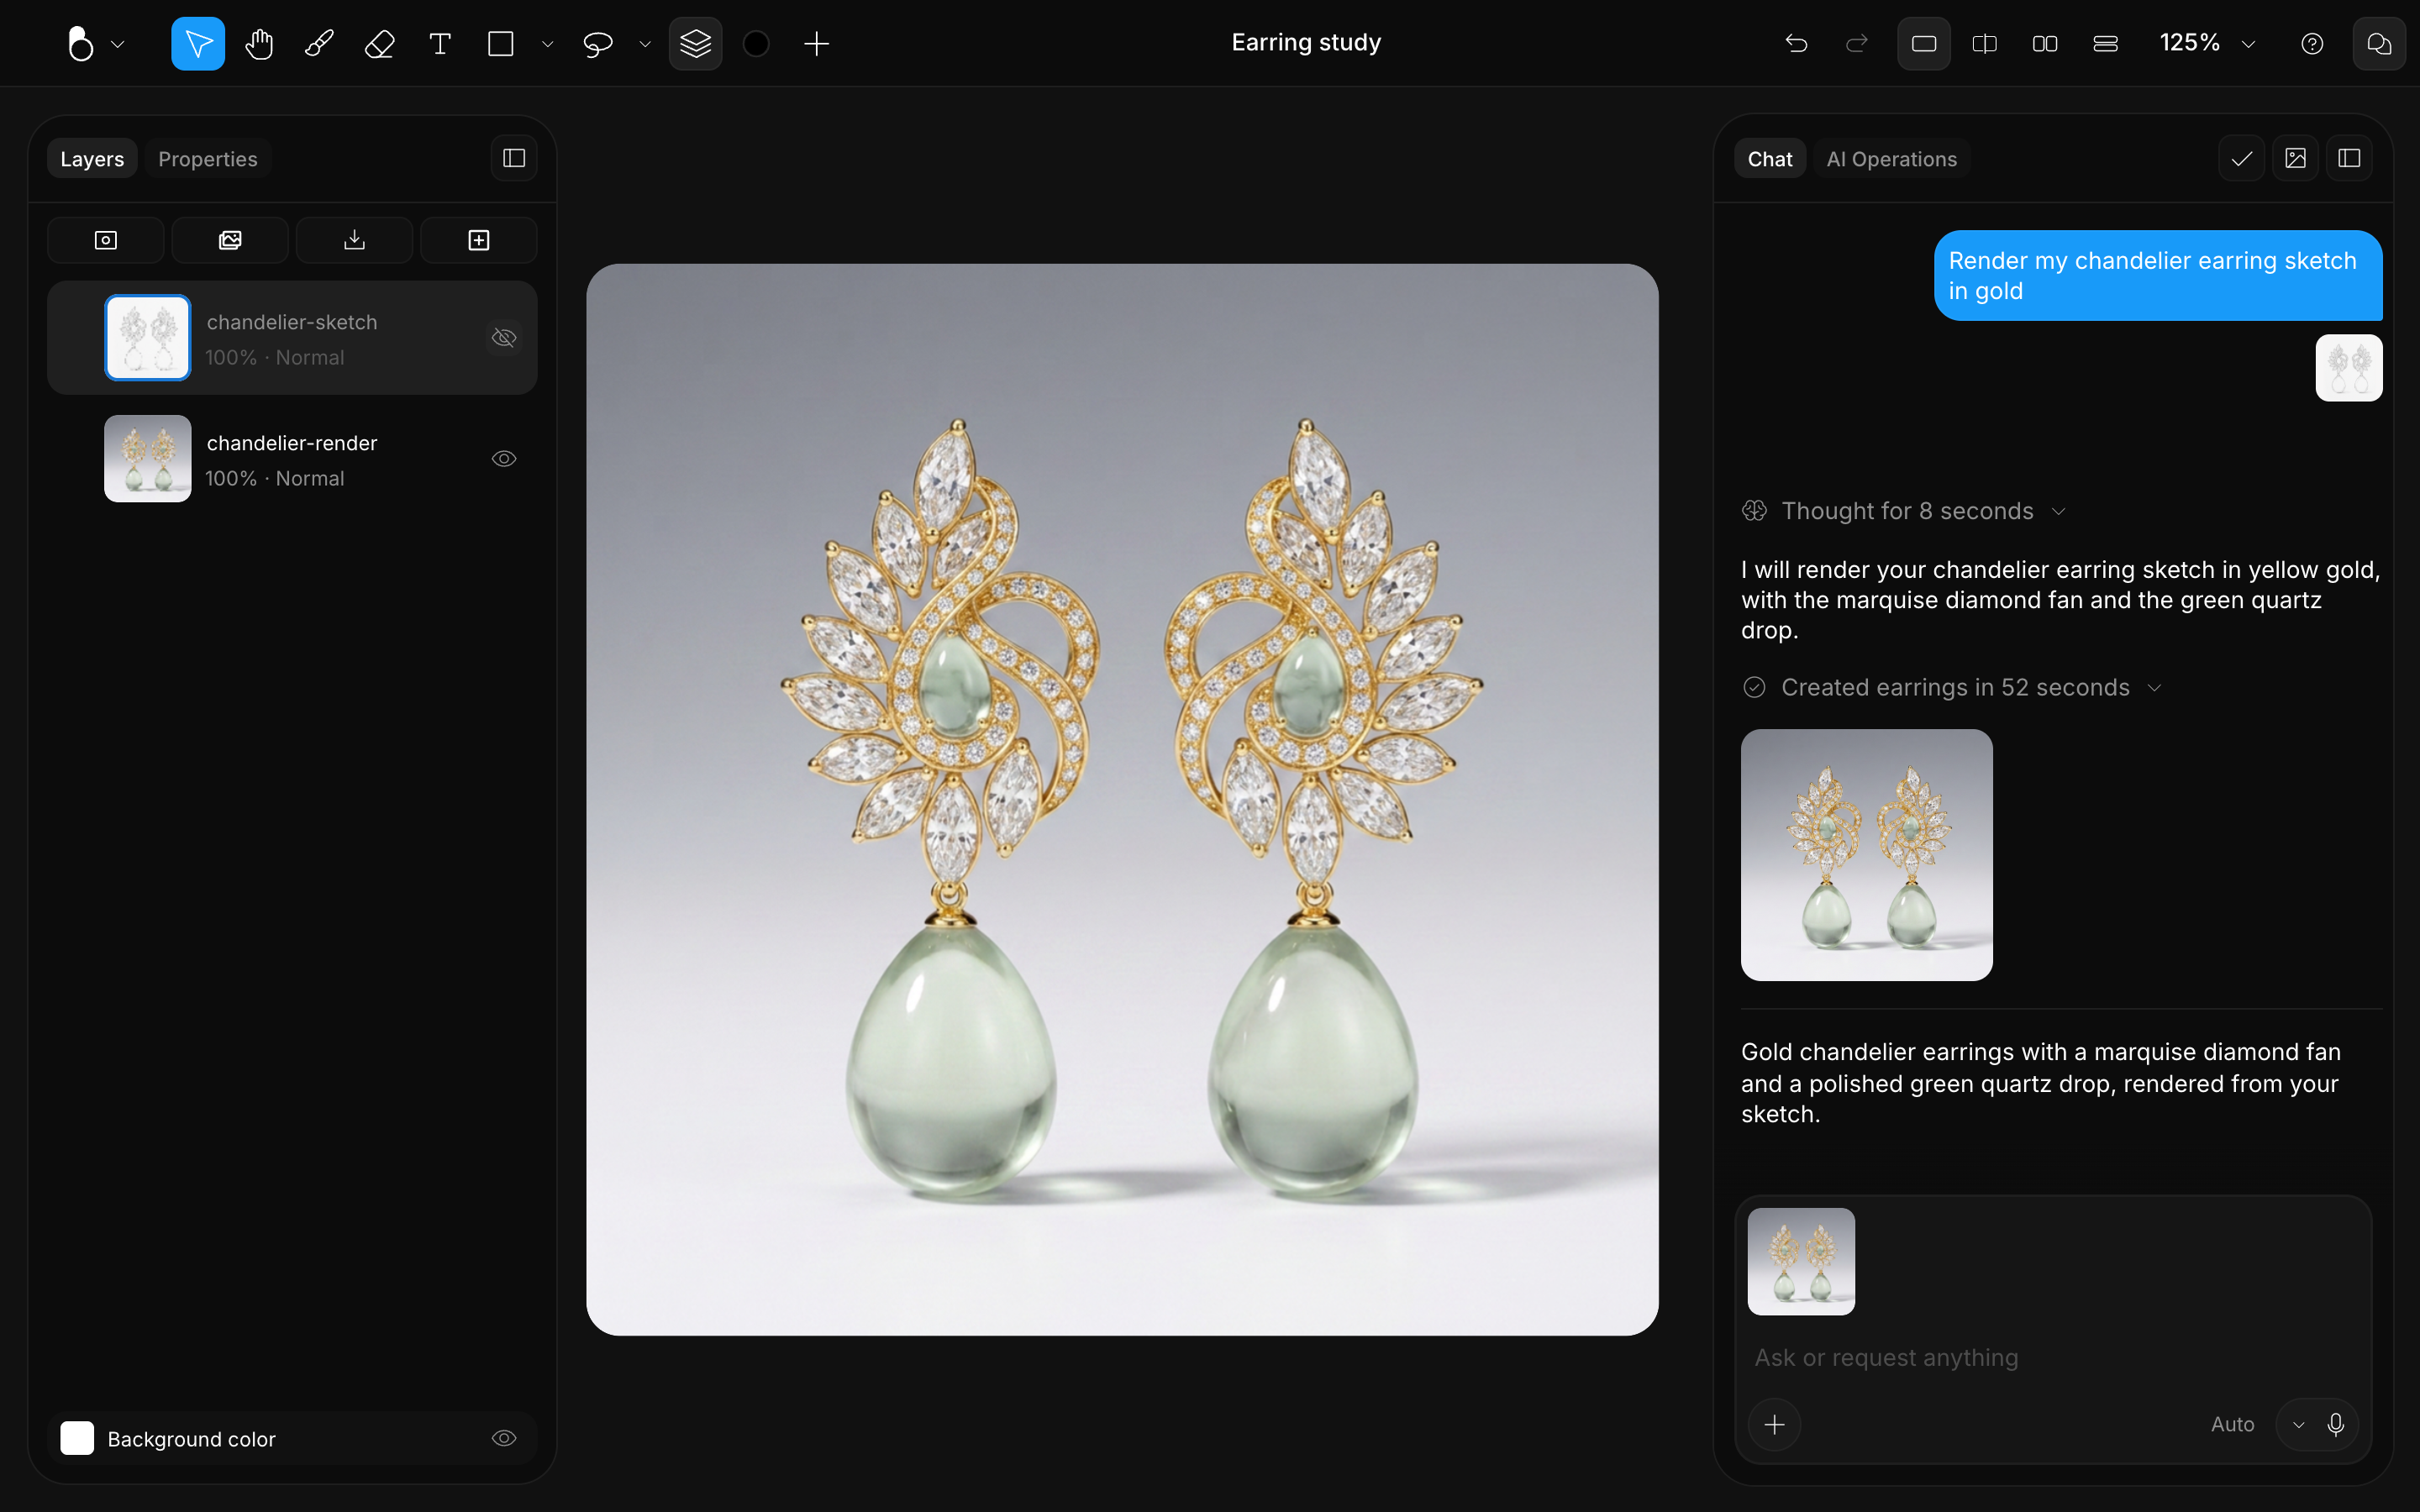This screenshot has width=2420, height=1512.
Task: Collapse the Chat side panel
Action: coord(2349,158)
